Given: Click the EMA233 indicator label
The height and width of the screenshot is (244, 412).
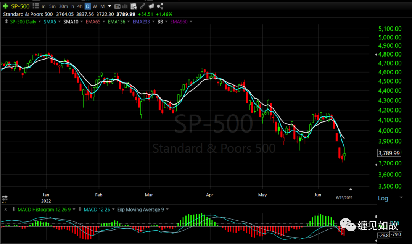Looking at the screenshot, I should coord(141,22).
